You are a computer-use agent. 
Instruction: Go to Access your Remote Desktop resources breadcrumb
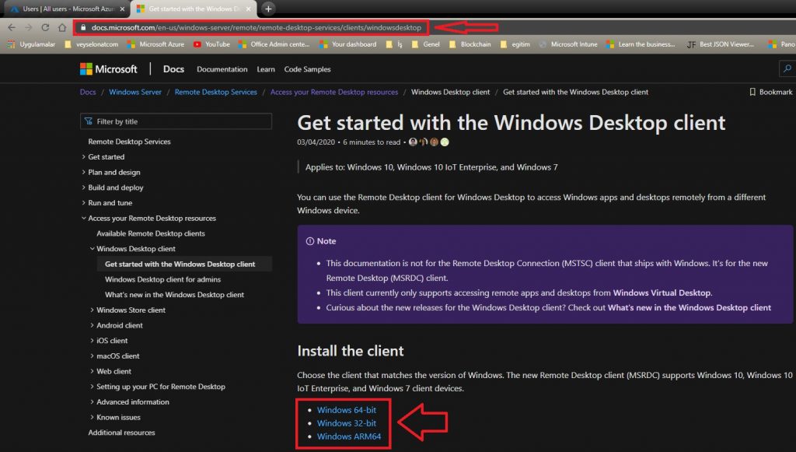pos(334,92)
